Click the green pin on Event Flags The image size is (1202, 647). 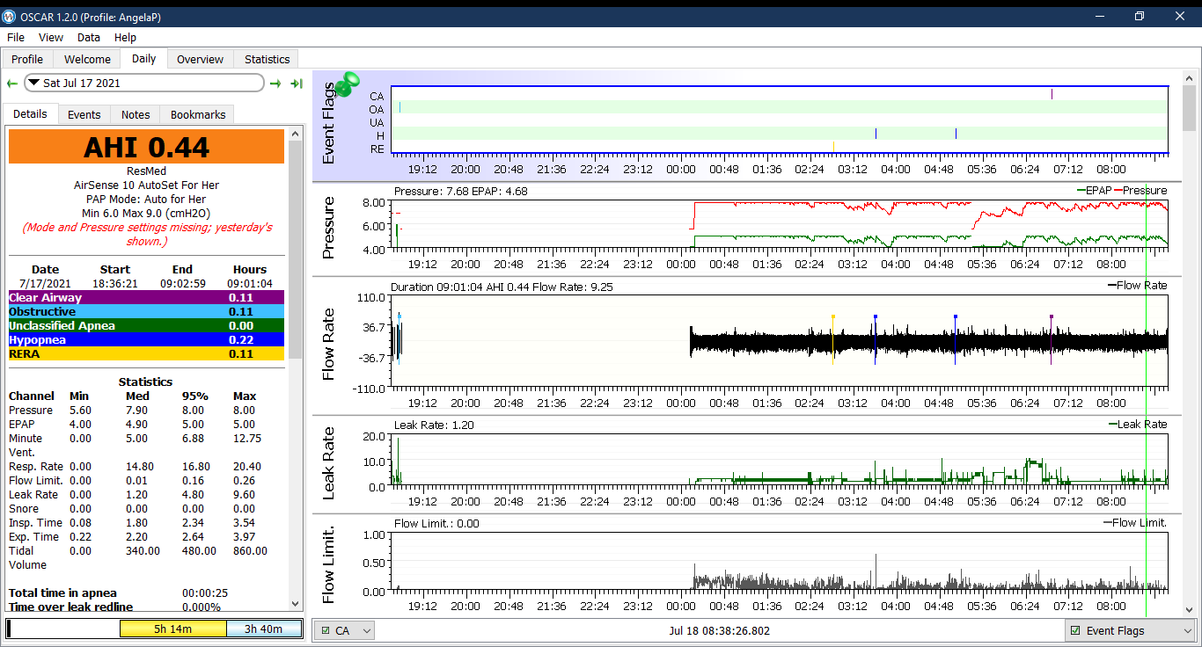[x=348, y=84]
